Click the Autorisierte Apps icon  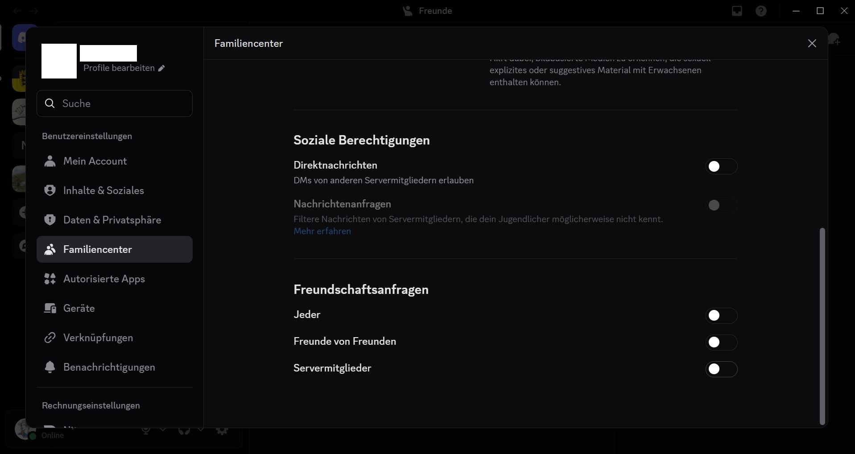(50, 279)
